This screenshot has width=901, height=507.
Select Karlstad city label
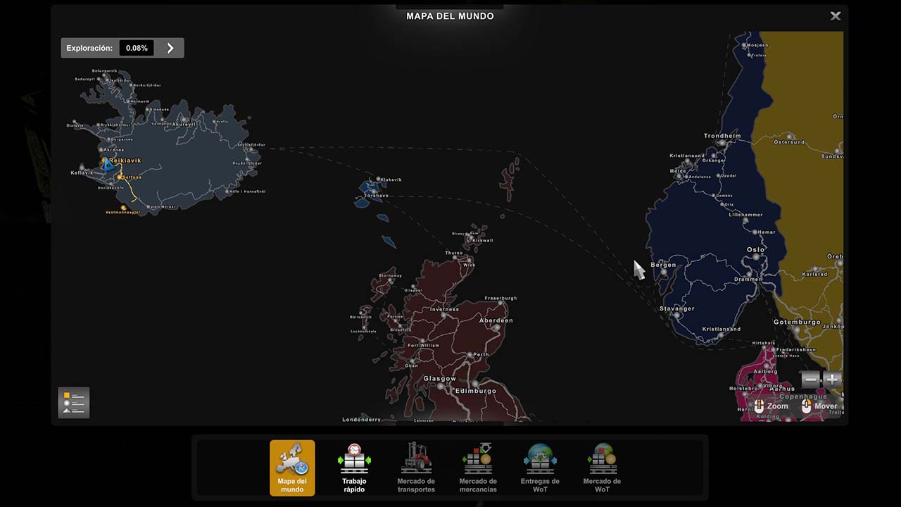[x=815, y=274]
